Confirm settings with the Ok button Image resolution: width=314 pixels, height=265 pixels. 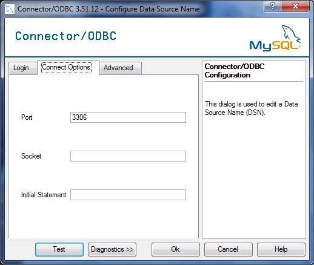pos(176,249)
